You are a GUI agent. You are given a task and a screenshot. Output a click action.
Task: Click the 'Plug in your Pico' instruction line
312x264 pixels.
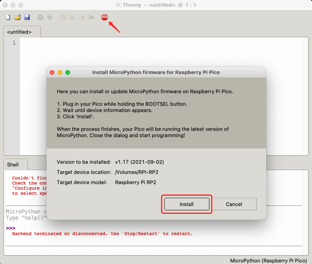pos(122,104)
